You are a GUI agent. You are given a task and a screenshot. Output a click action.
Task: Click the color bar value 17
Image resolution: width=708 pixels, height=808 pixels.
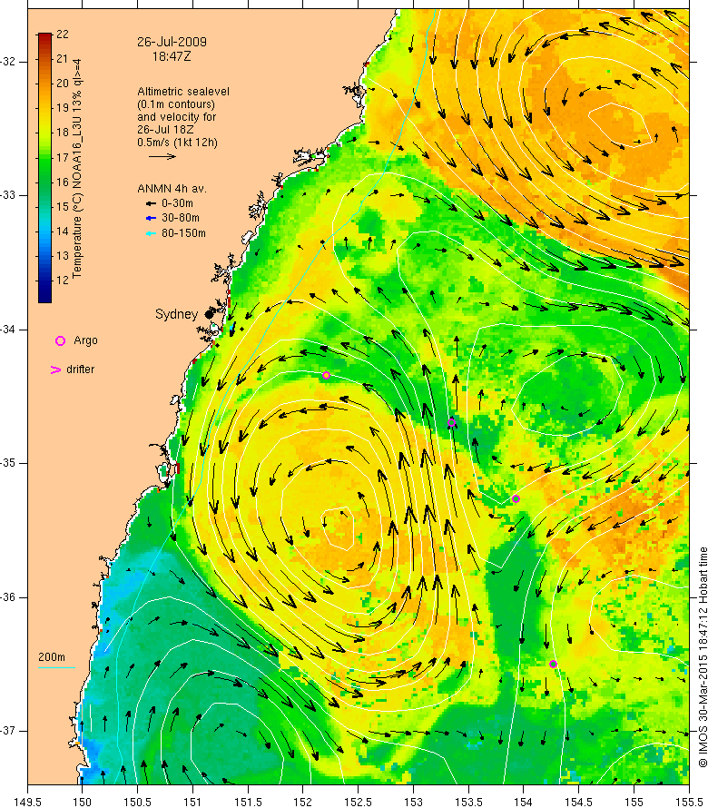(63, 157)
